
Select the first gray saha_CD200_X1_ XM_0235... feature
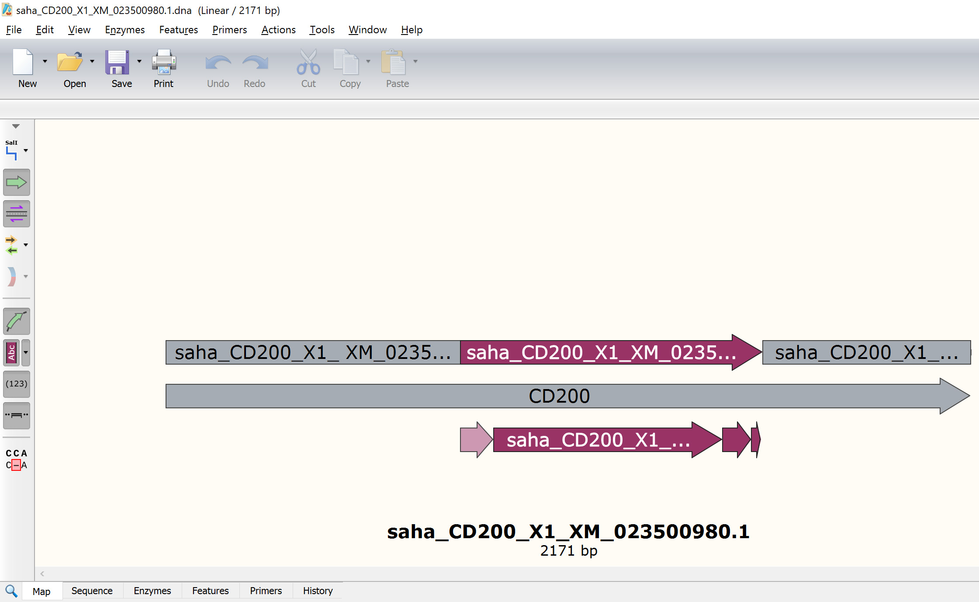coord(313,352)
